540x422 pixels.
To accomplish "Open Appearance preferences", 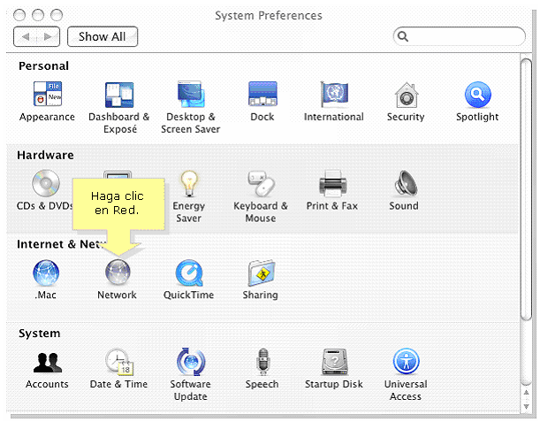I will 47,95.
